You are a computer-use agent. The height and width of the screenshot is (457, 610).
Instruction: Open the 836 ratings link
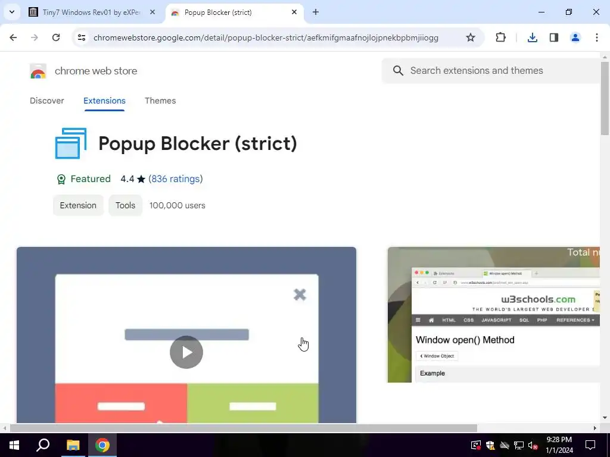point(176,179)
